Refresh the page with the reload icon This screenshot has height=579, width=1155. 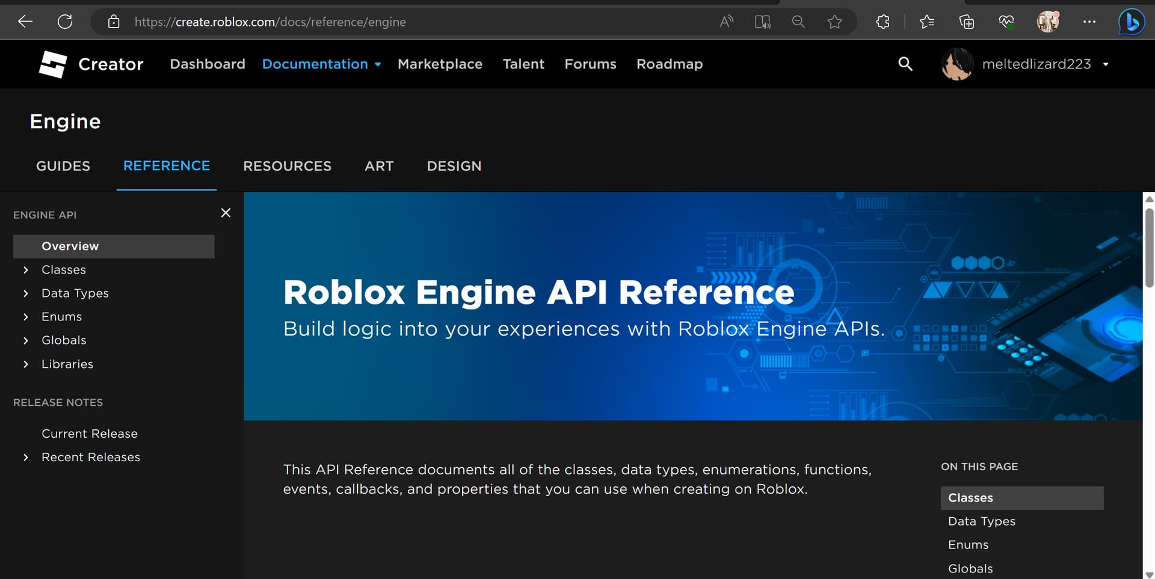[65, 22]
